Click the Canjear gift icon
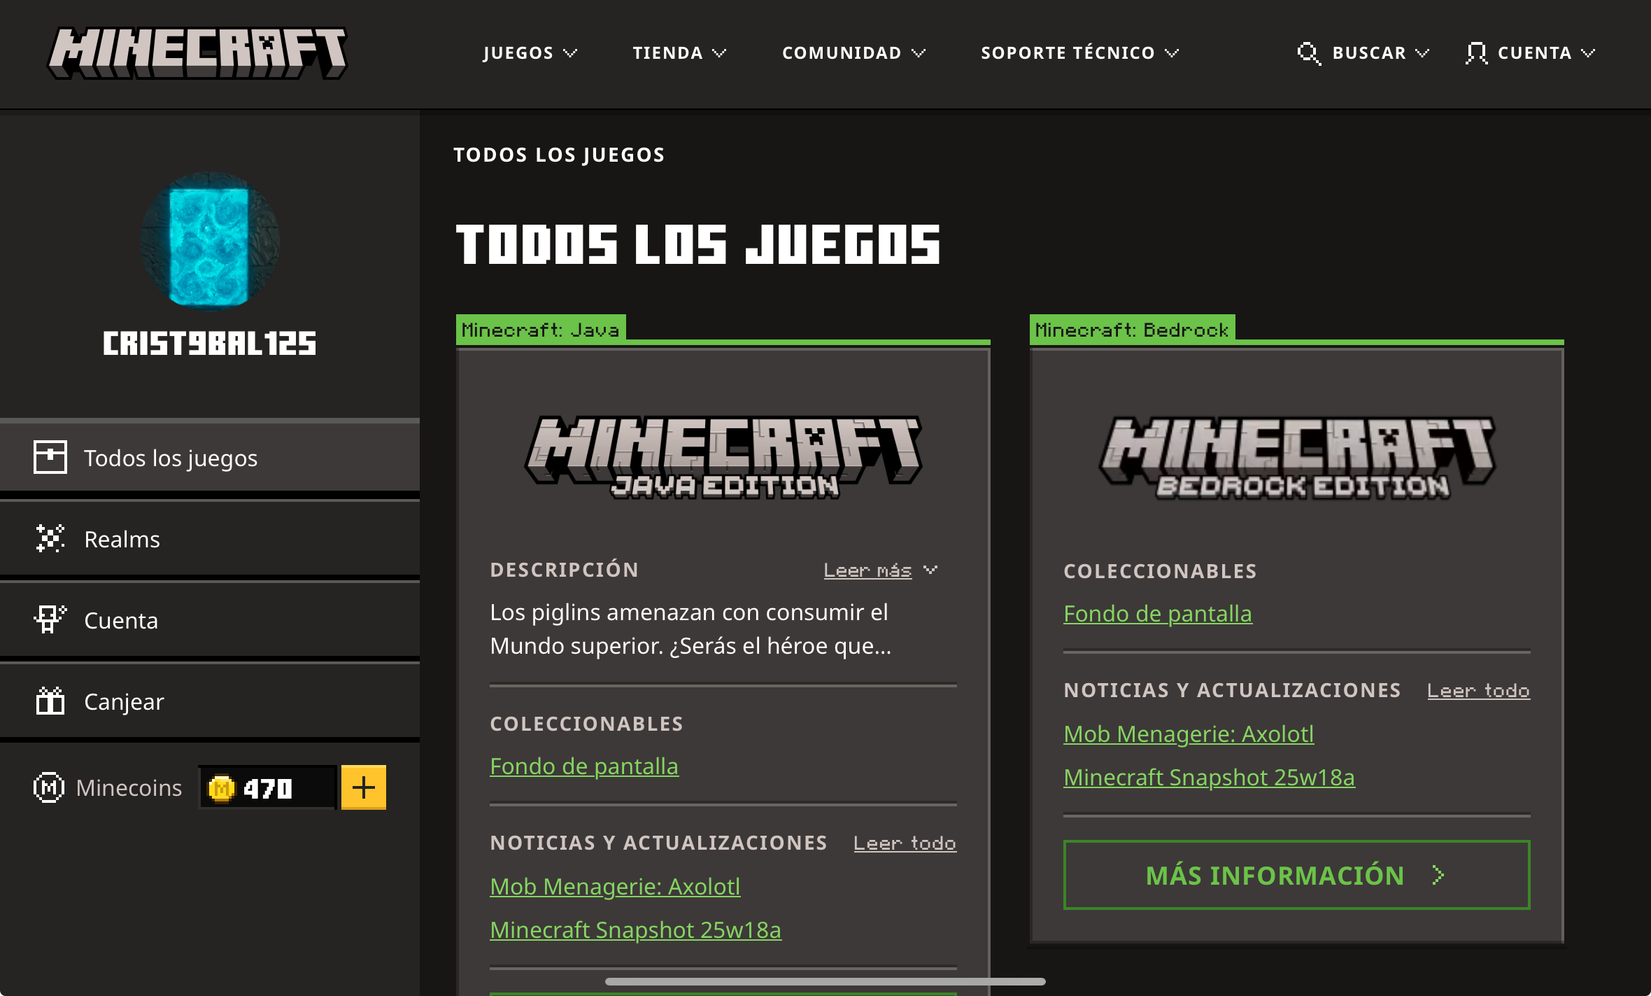The height and width of the screenshot is (996, 1651). tap(50, 701)
